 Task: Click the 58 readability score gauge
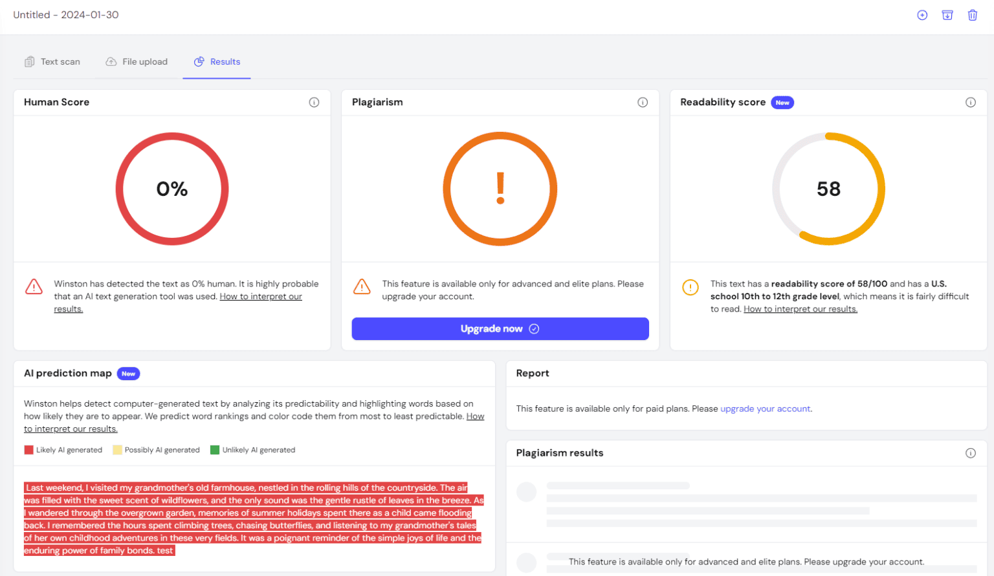tap(828, 189)
